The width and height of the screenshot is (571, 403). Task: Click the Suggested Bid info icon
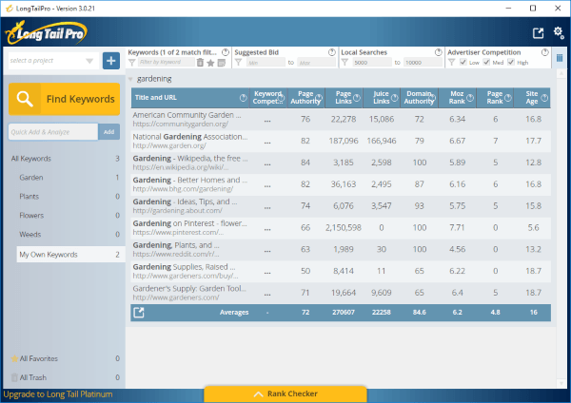[332, 52]
